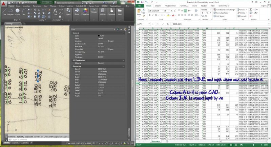
Task: Click the AutoSum sigma icon
Action: click(x=251, y=10)
